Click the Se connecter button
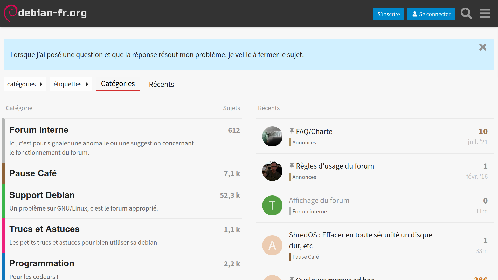498x280 pixels. 431,14
